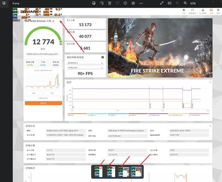This screenshot has width=222, height=182.
Task: Select the actual size 1:1 icon
Action: click(170, 3)
